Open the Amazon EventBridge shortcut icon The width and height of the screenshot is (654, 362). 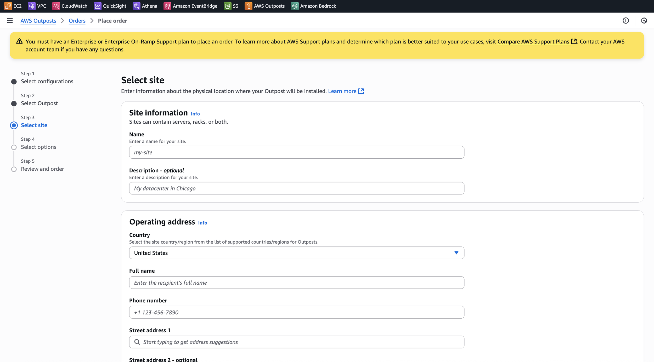click(x=167, y=6)
